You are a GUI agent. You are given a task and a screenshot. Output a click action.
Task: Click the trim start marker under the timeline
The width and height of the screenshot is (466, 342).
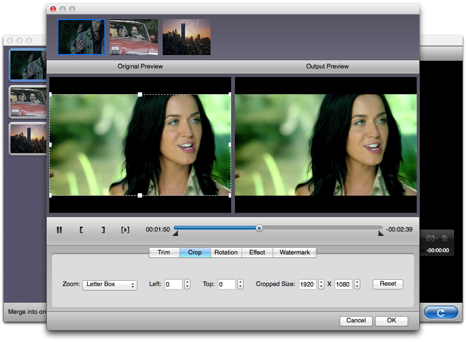(176, 233)
